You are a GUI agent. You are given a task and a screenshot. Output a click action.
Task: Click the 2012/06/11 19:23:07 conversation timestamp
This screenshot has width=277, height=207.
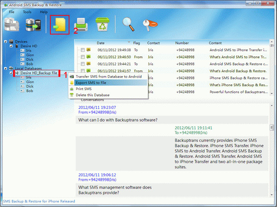point(97,107)
